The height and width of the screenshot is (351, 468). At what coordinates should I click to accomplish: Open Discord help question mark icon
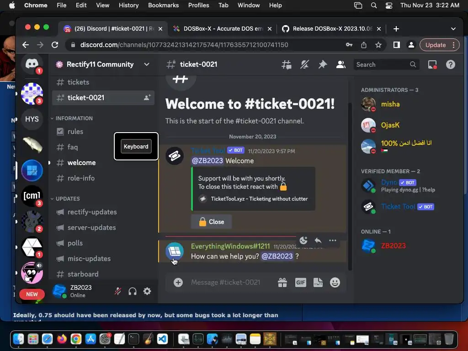tap(450, 64)
